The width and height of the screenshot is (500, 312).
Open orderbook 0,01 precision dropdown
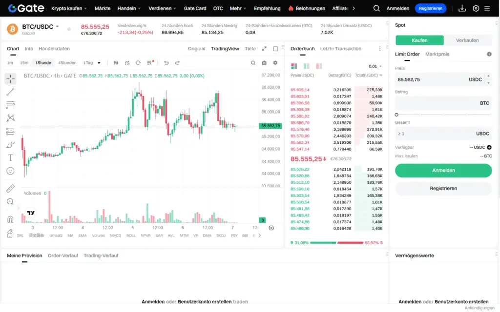[x=375, y=66]
